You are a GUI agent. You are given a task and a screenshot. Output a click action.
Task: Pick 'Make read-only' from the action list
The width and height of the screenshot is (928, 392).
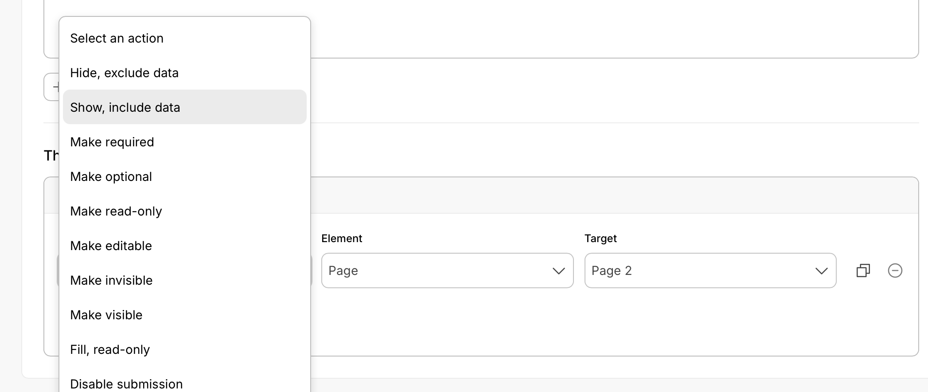(116, 212)
